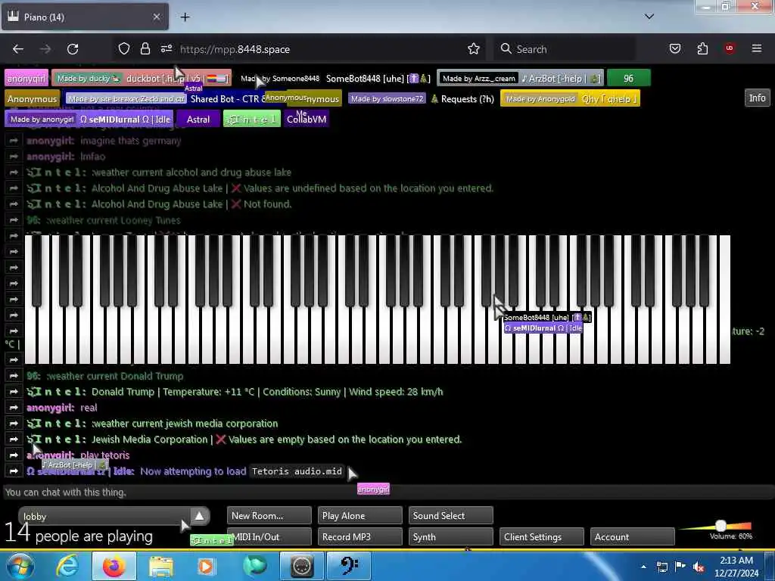
Task: Click the Play Alone button
Action: pyautogui.click(x=359, y=515)
